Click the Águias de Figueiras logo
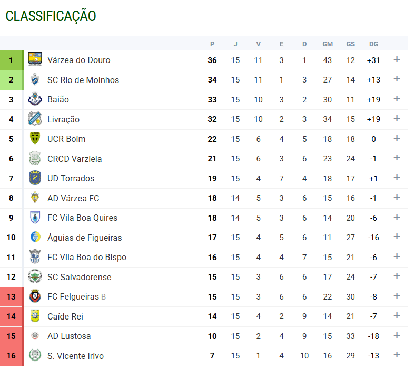Image resolution: width=415 pixels, height=370 pixels. (x=35, y=238)
